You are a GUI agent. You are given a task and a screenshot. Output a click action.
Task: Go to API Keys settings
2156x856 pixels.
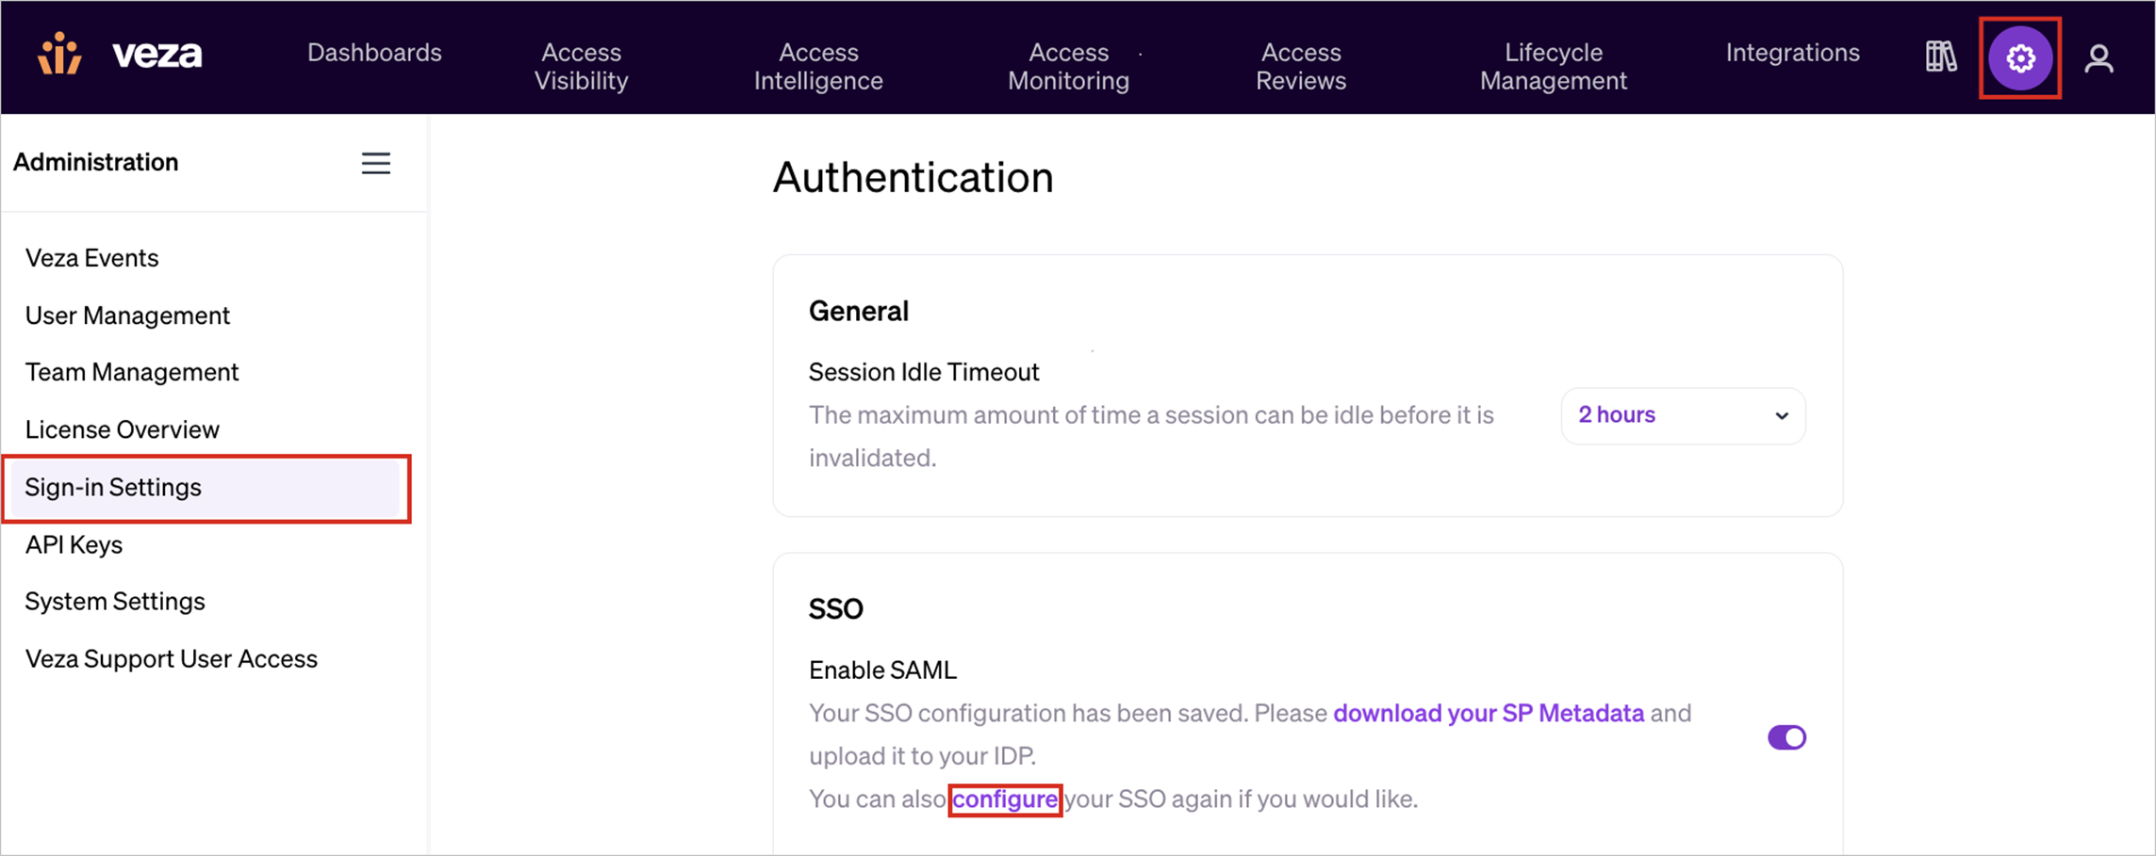74,544
